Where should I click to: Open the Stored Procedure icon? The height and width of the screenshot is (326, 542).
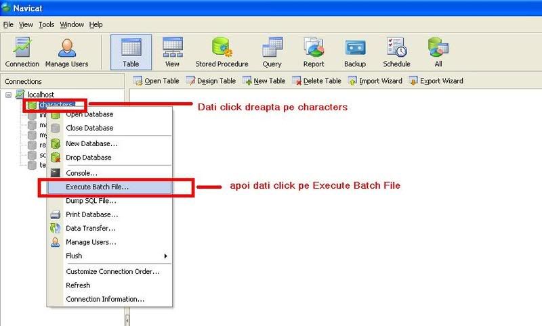coord(222,51)
